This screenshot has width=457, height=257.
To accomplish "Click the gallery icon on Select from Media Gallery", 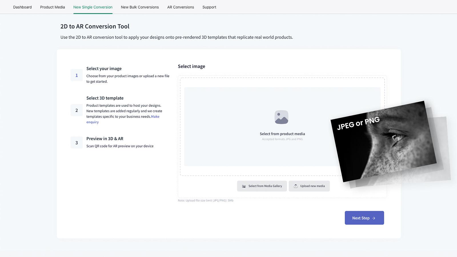I will pos(244,186).
